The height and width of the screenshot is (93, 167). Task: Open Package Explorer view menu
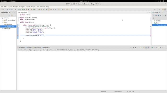[15, 16]
